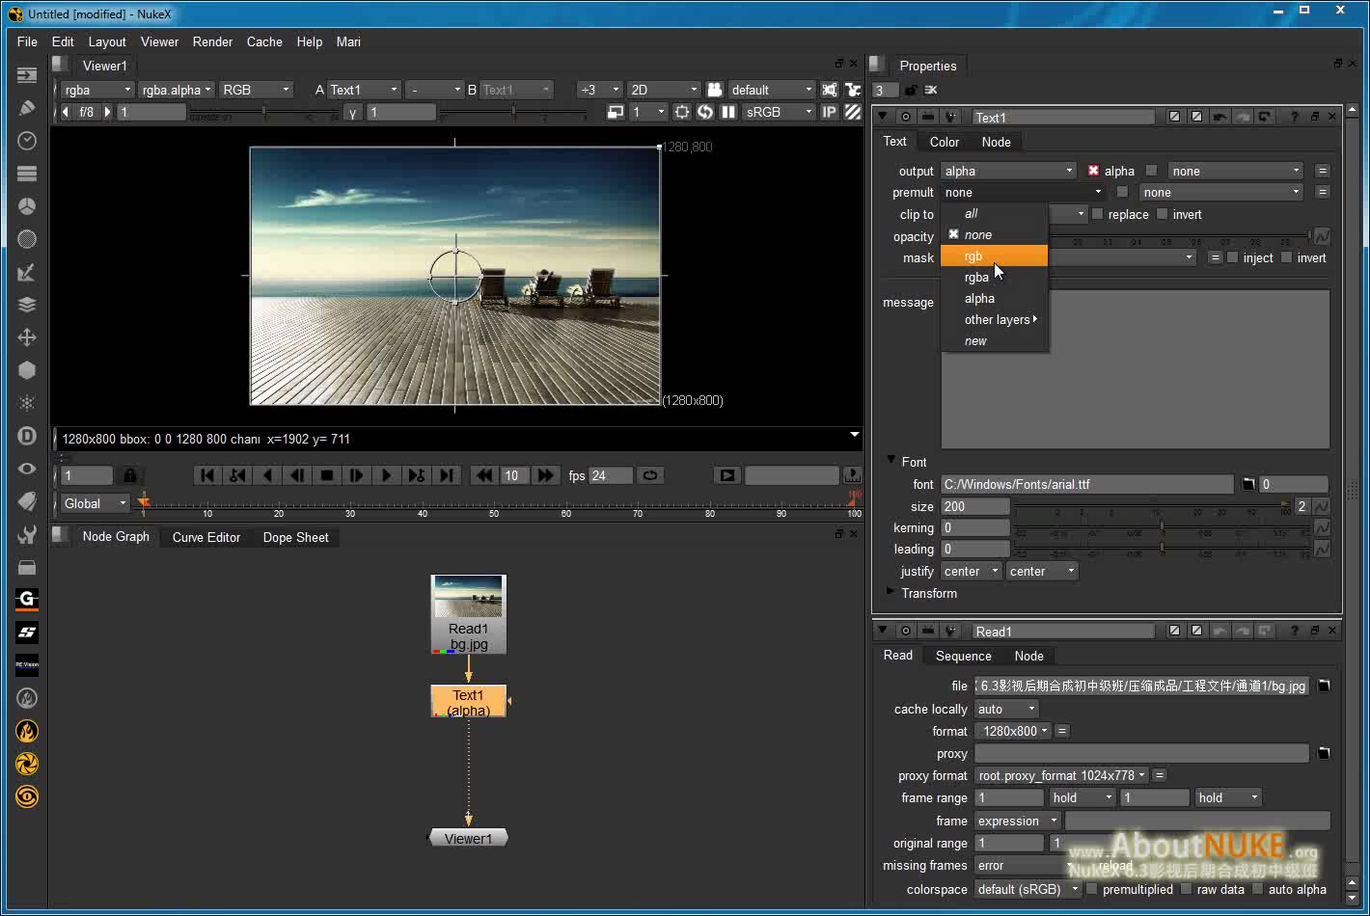
Task: Enable the inject checkbox
Action: click(x=1232, y=257)
